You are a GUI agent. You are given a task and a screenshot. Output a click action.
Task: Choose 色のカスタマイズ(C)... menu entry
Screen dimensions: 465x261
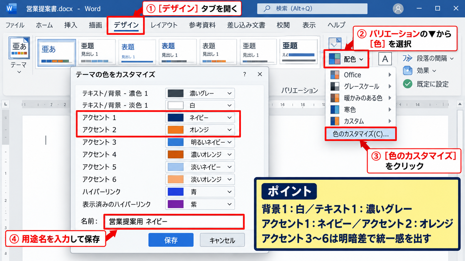(361, 134)
